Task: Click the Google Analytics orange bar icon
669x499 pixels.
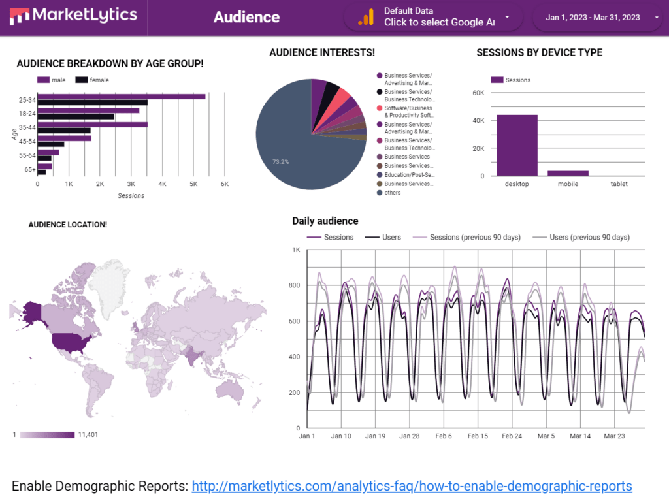Action: 366,18
